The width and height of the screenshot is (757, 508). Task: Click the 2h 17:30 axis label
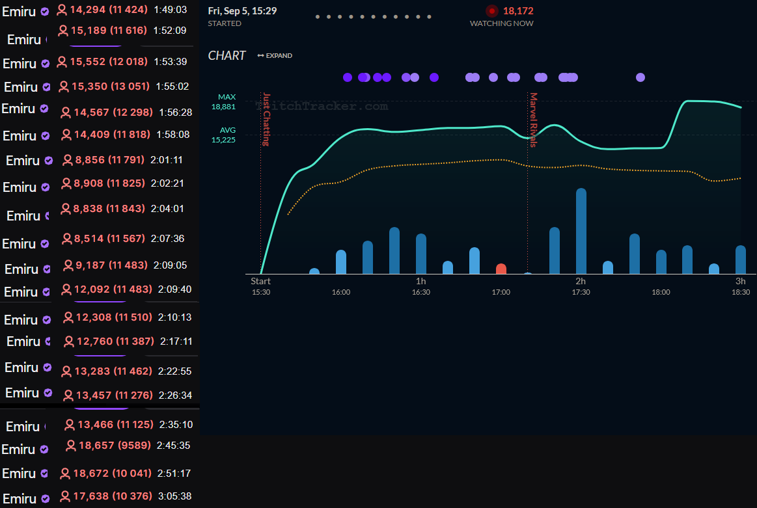coord(581,287)
